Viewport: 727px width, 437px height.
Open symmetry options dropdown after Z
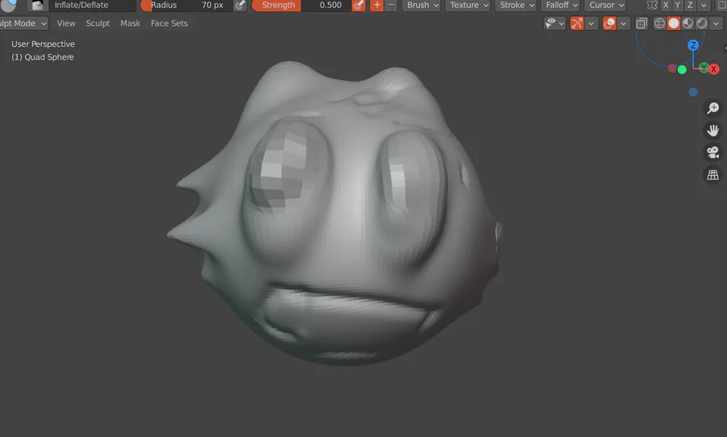(x=704, y=5)
